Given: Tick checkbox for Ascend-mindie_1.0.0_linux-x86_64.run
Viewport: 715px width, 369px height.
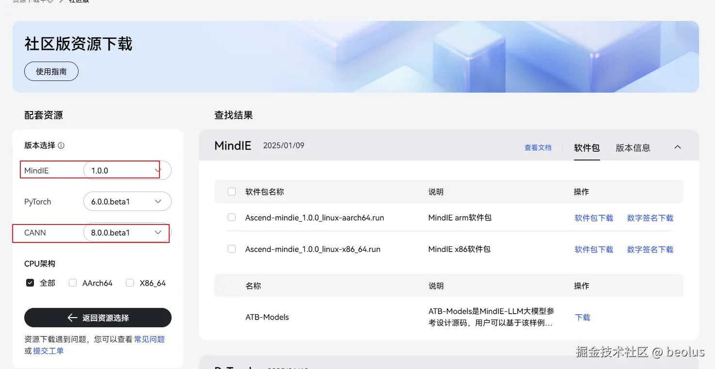Looking at the screenshot, I should pyautogui.click(x=232, y=249).
